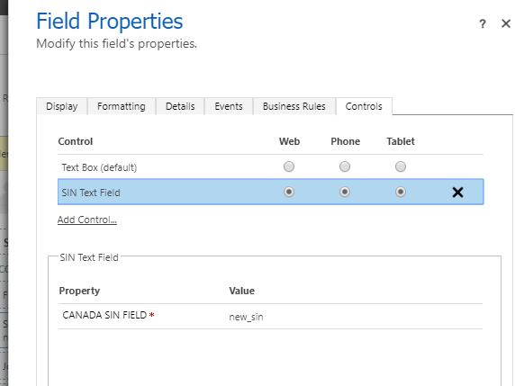Image resolution: width=515 pixels, height=386 pixels.
Task: Select the Controls tab
Action: pos(364,106)
